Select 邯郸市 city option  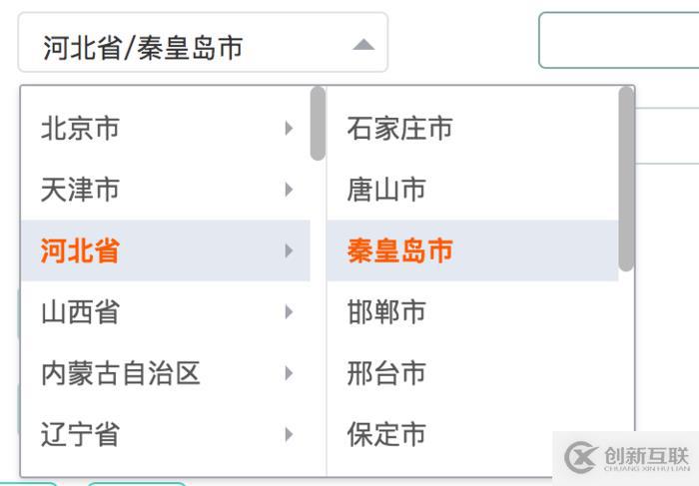coord(386,311)
